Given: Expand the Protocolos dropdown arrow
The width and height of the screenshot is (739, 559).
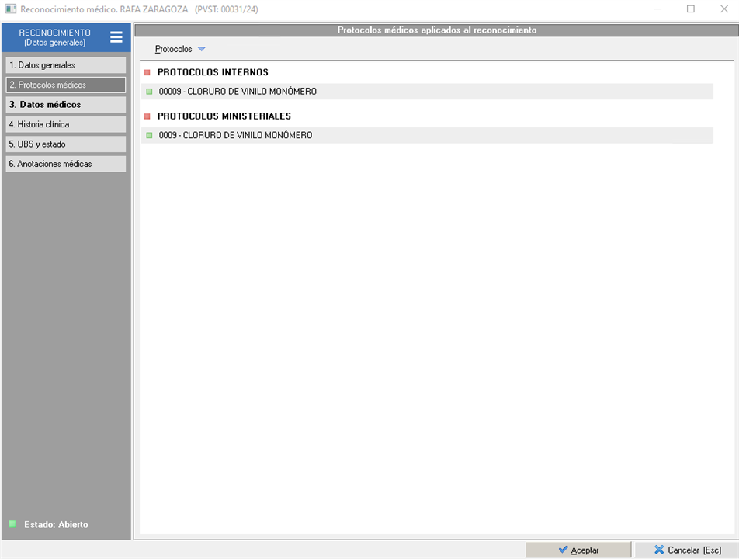Looking at the screenshot, I should [202, 49].
